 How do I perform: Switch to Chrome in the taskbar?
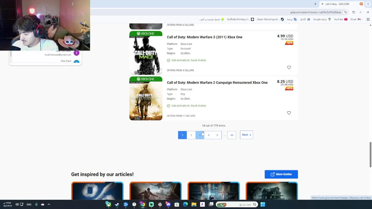pos(143,205)
